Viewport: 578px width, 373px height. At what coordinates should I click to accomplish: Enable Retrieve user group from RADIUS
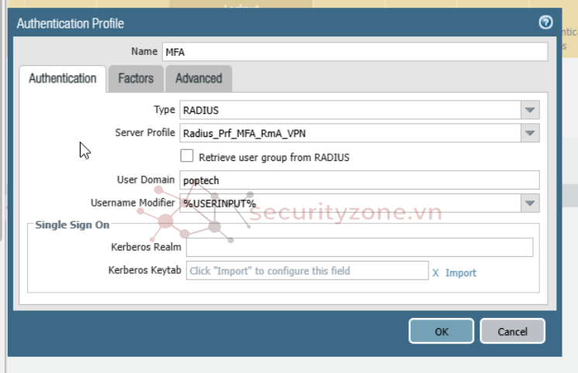pos(187,156)
